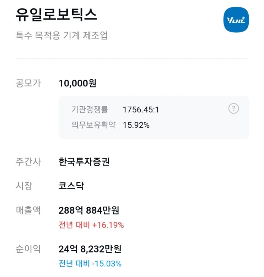The width and height of the screenshot is (264, 277).
Task: Click the 기관경쟁률 label
Action: pos(90,110)
